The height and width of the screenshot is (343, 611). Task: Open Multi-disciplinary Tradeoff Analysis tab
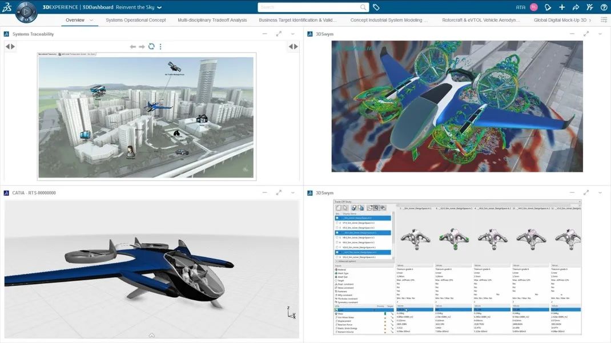(212, 21)
